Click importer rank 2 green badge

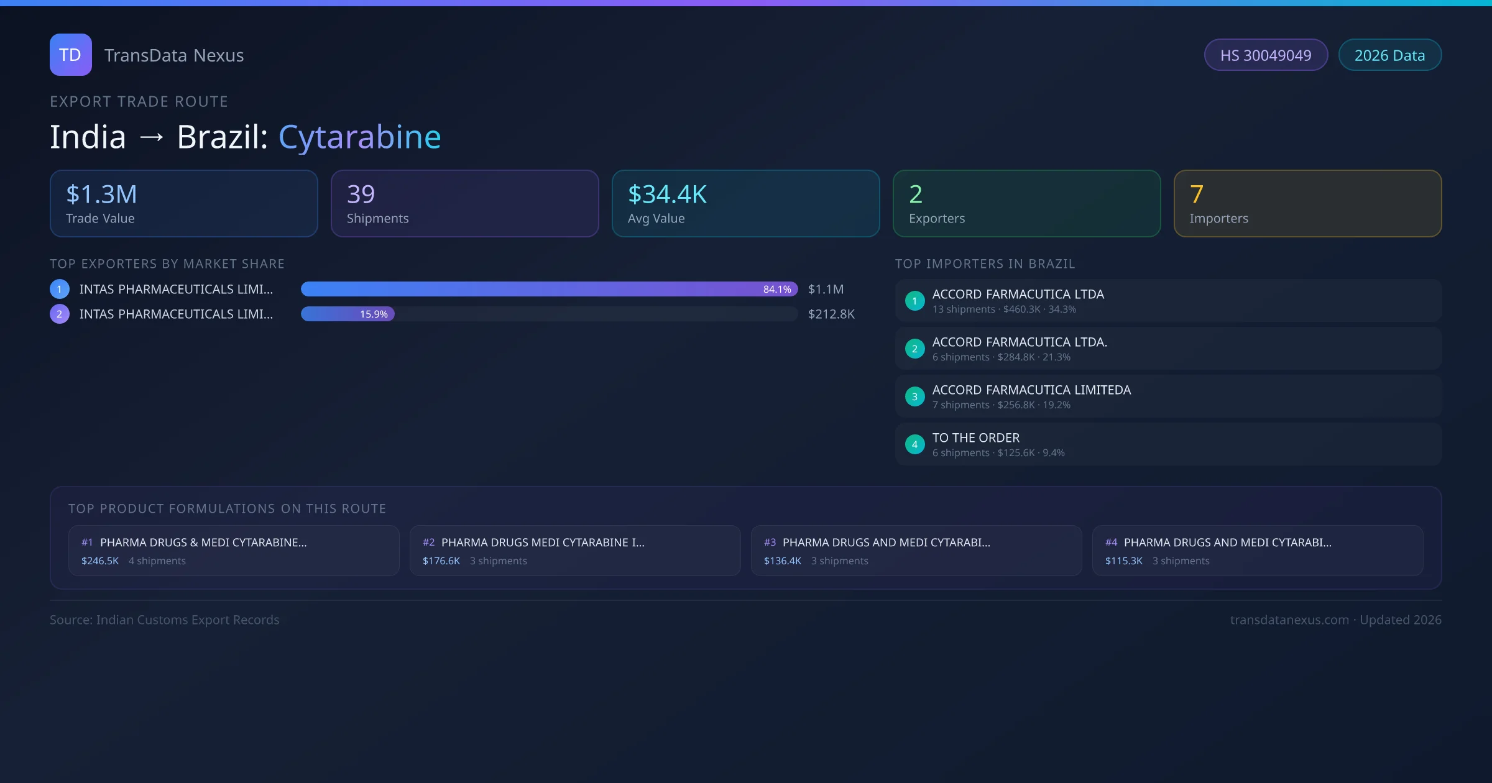pyautogui.click(x=914, y=349)
